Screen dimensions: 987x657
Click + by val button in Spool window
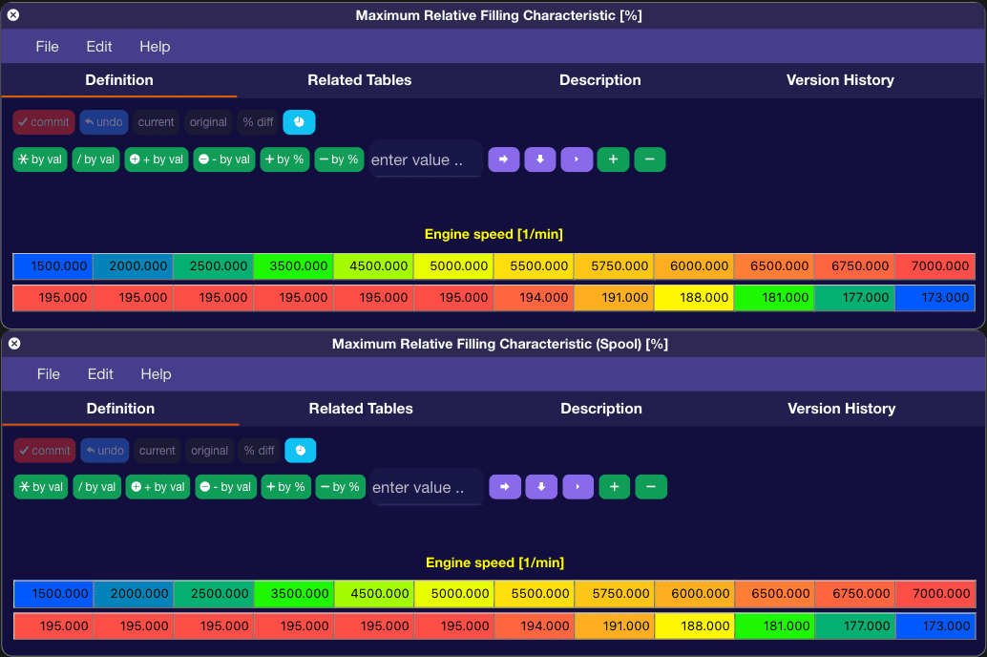pyautogui.click(x=158, y=487)
